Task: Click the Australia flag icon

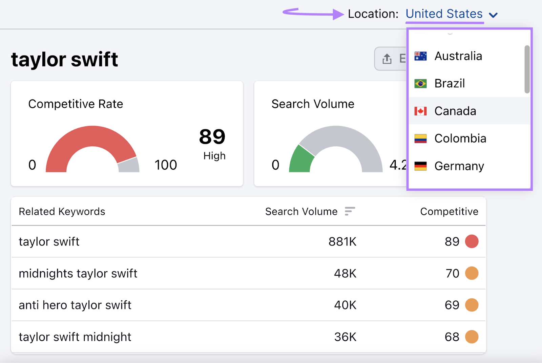Action: (x=420, y=56)
